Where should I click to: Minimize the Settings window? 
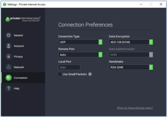141,4
